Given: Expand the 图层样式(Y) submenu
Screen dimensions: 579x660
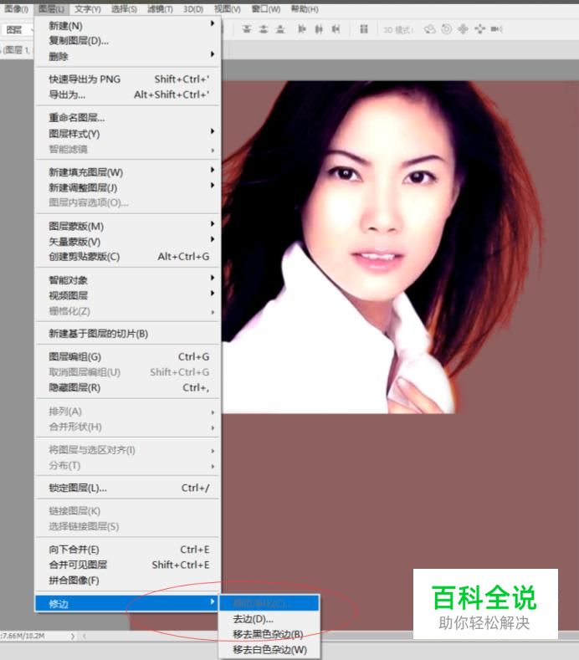Looking at the screenshot, I should 127,134.
